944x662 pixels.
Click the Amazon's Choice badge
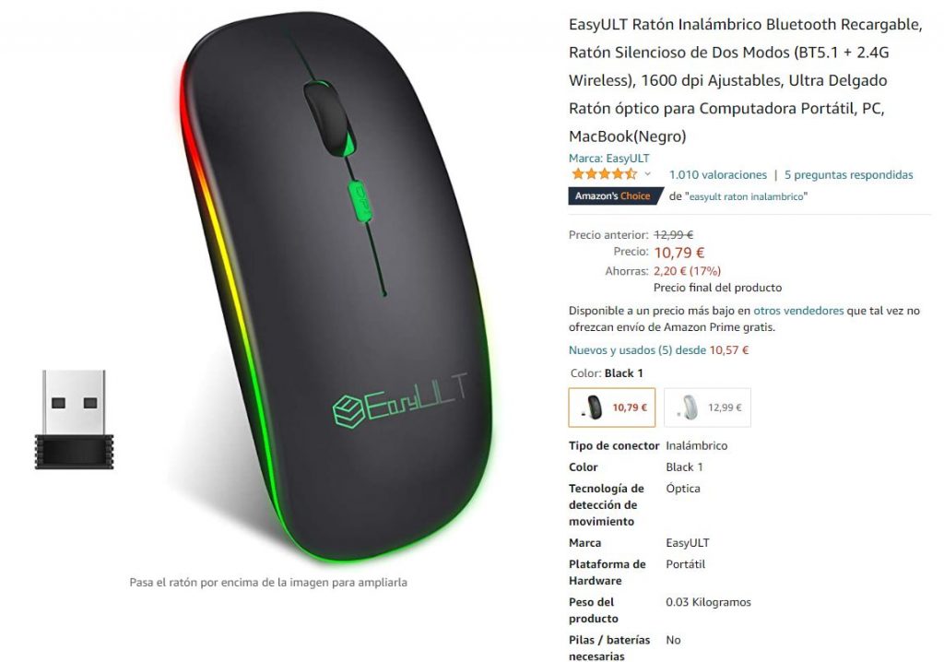(x=615, y=195)
